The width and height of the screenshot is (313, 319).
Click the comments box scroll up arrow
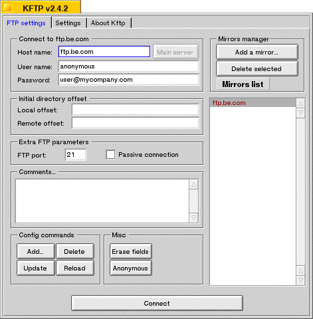[x=193, y=184]
